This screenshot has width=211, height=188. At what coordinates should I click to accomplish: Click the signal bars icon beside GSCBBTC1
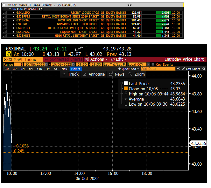coord(5,28)
